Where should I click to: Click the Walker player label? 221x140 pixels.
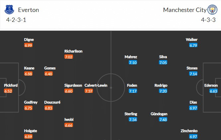tap(192, 39)
